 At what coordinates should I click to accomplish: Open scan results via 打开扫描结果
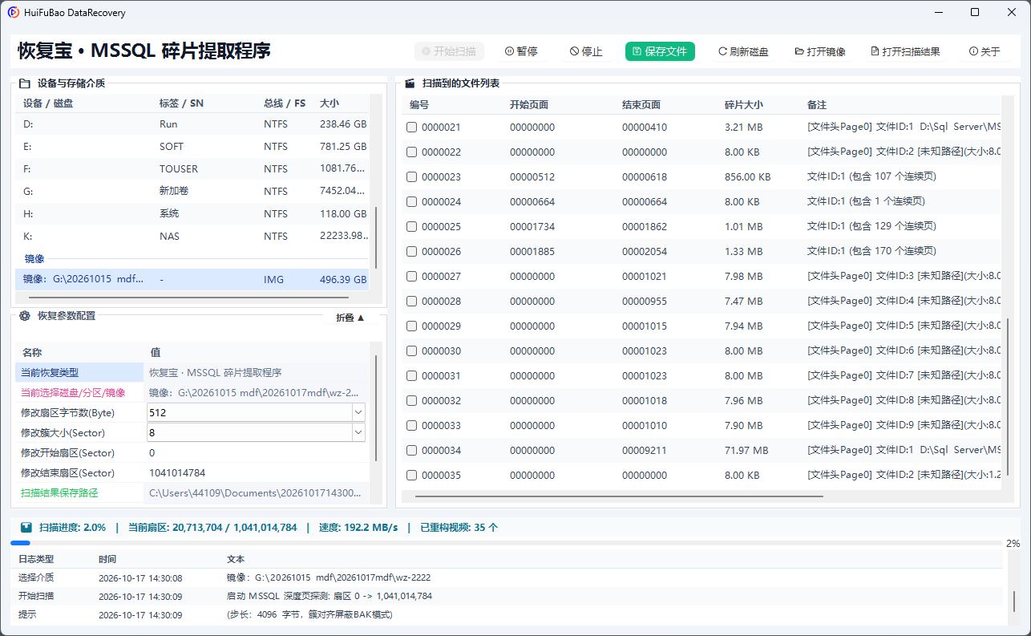[905, 51]
